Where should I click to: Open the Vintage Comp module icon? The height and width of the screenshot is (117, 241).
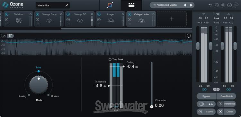[49, 20]
